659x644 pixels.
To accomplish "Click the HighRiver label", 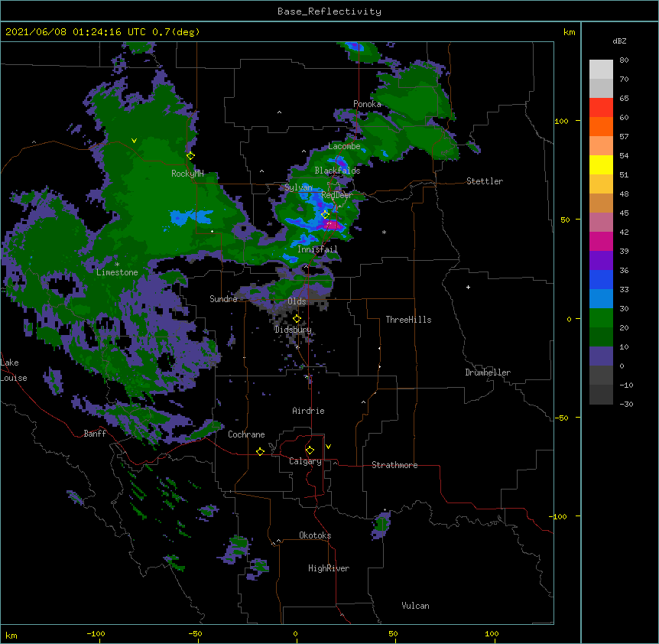I will click(329, 568).
